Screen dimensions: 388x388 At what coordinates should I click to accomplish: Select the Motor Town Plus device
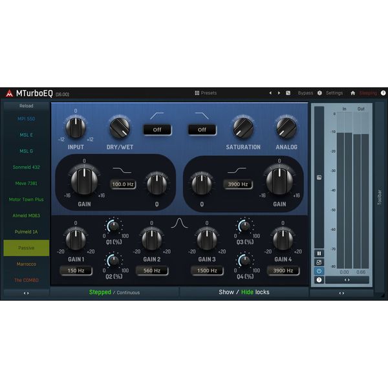[x=27, y=199]
